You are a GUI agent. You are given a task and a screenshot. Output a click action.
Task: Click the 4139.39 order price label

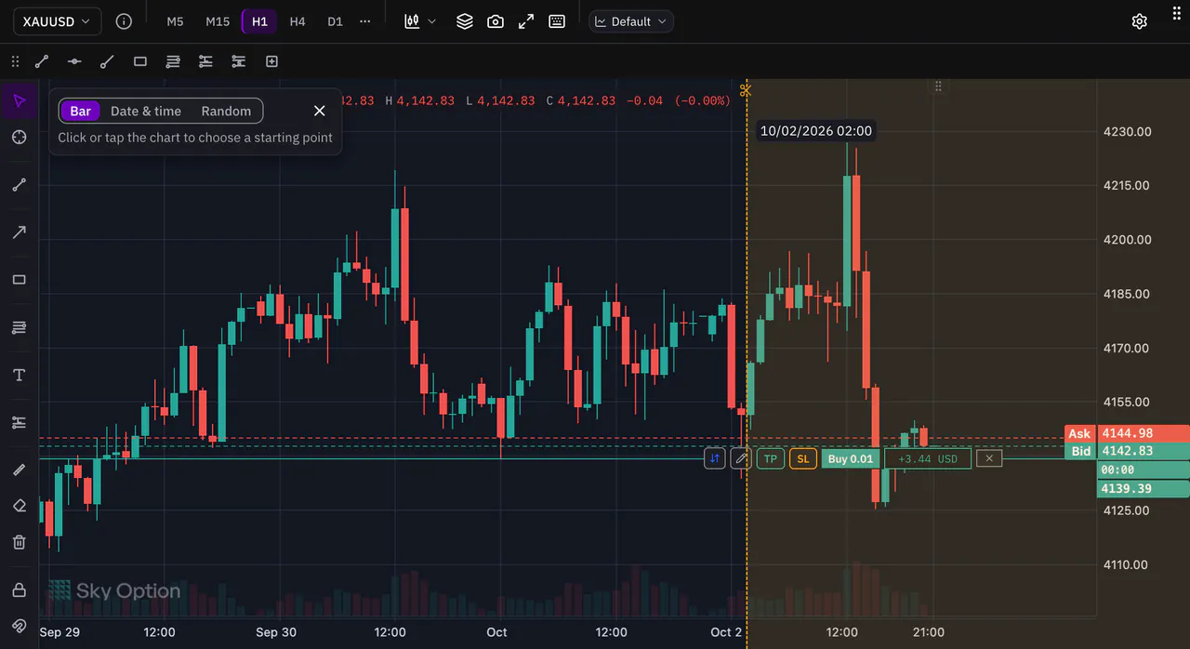pos(1144,489)
